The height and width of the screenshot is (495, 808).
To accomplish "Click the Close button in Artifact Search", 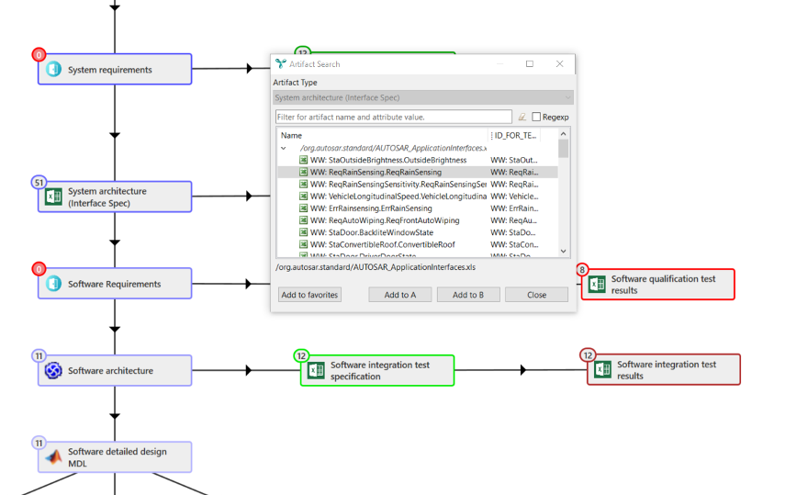I will coord(537,295).
